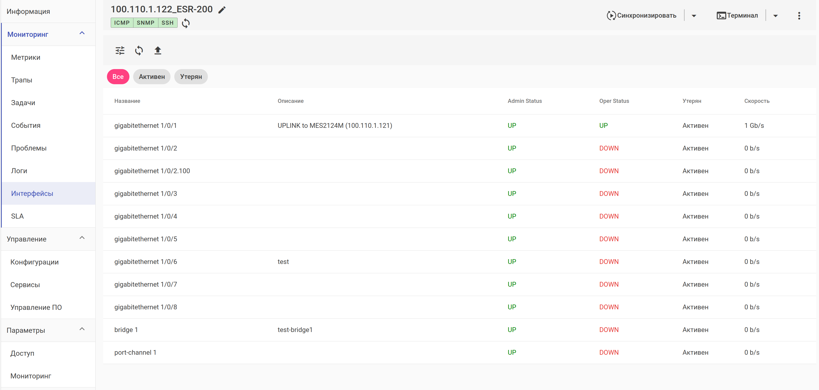Click the SNMP status badge
The height and width of the screenshot is (390, 819).
[x=145, y=23]
